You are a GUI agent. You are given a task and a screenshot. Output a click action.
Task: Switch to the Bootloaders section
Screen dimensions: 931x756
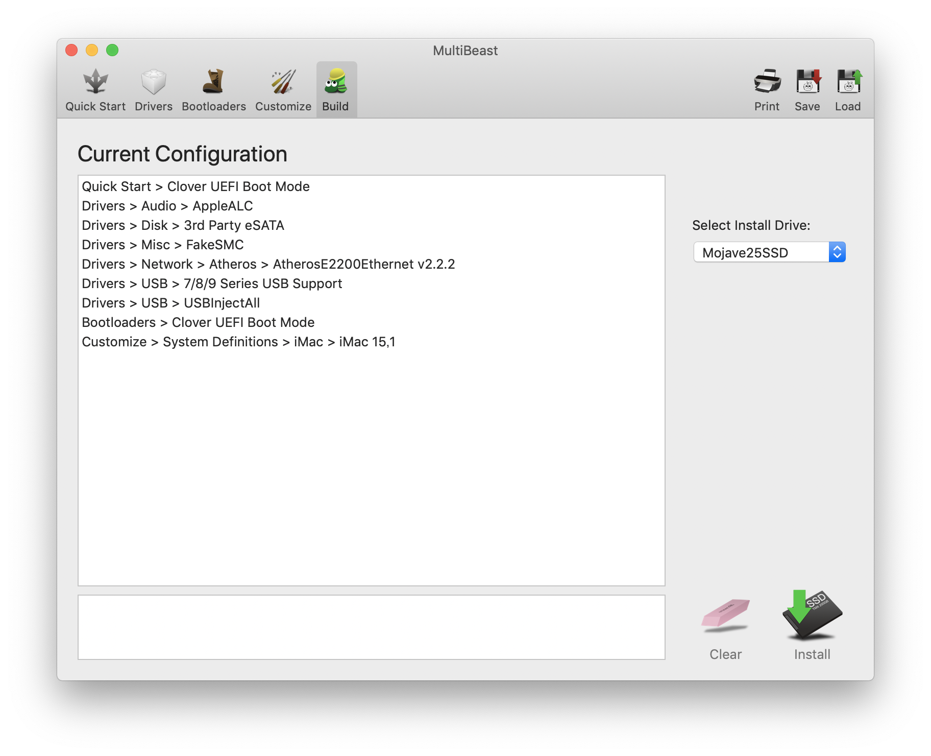click(x=214, y=90)
